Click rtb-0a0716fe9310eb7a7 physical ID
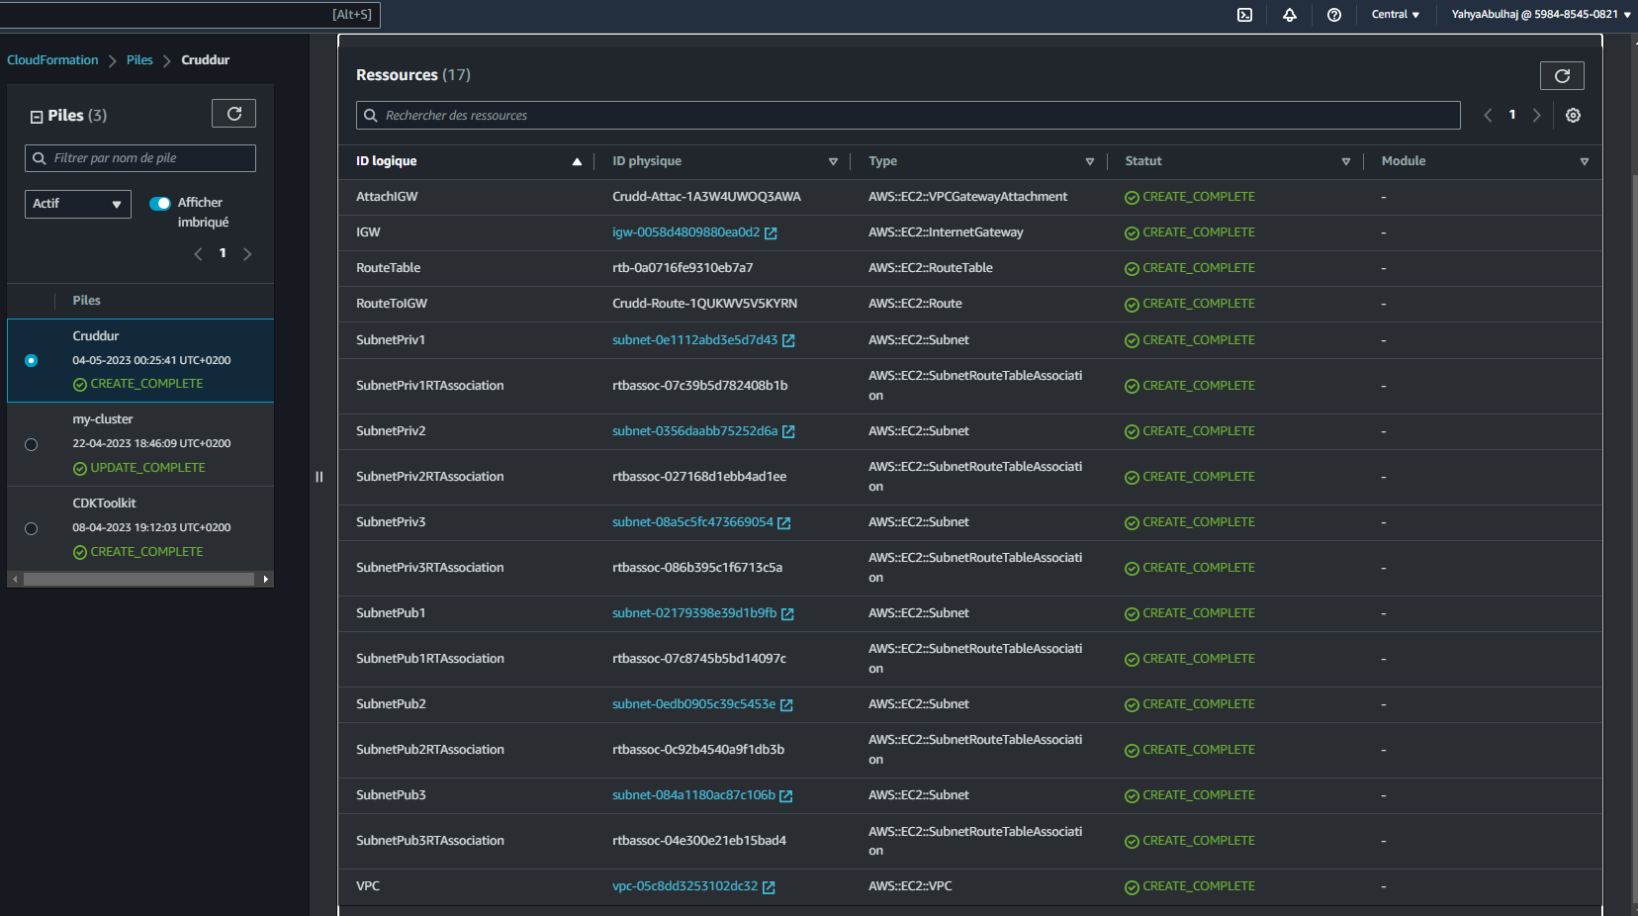This screenshot has height=916, width=1638. point(682,268)
